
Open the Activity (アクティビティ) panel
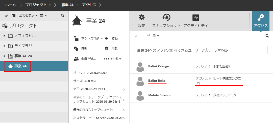(195, 18)
